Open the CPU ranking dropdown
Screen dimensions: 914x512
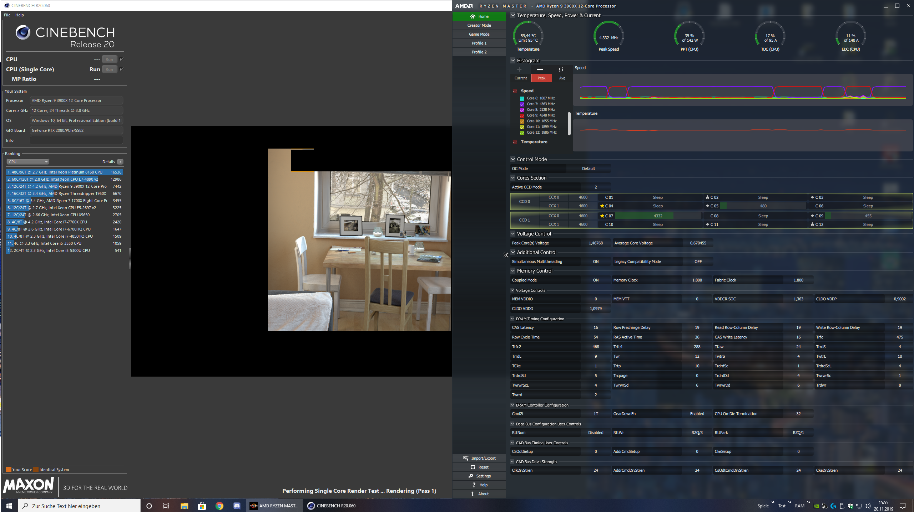click(x=28, y=162)
